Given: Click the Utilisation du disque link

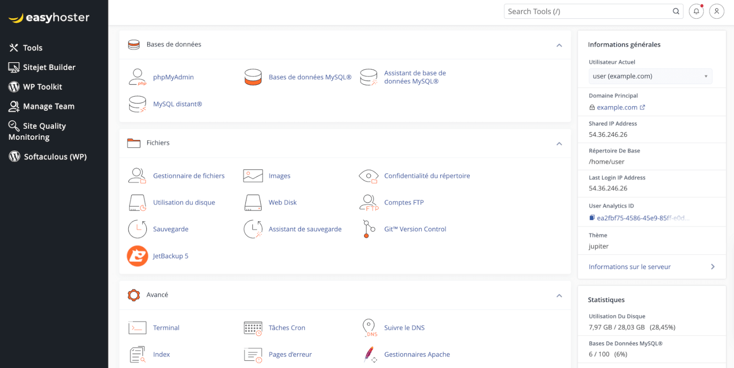Looking at the screenshot, I should (184, 202).
